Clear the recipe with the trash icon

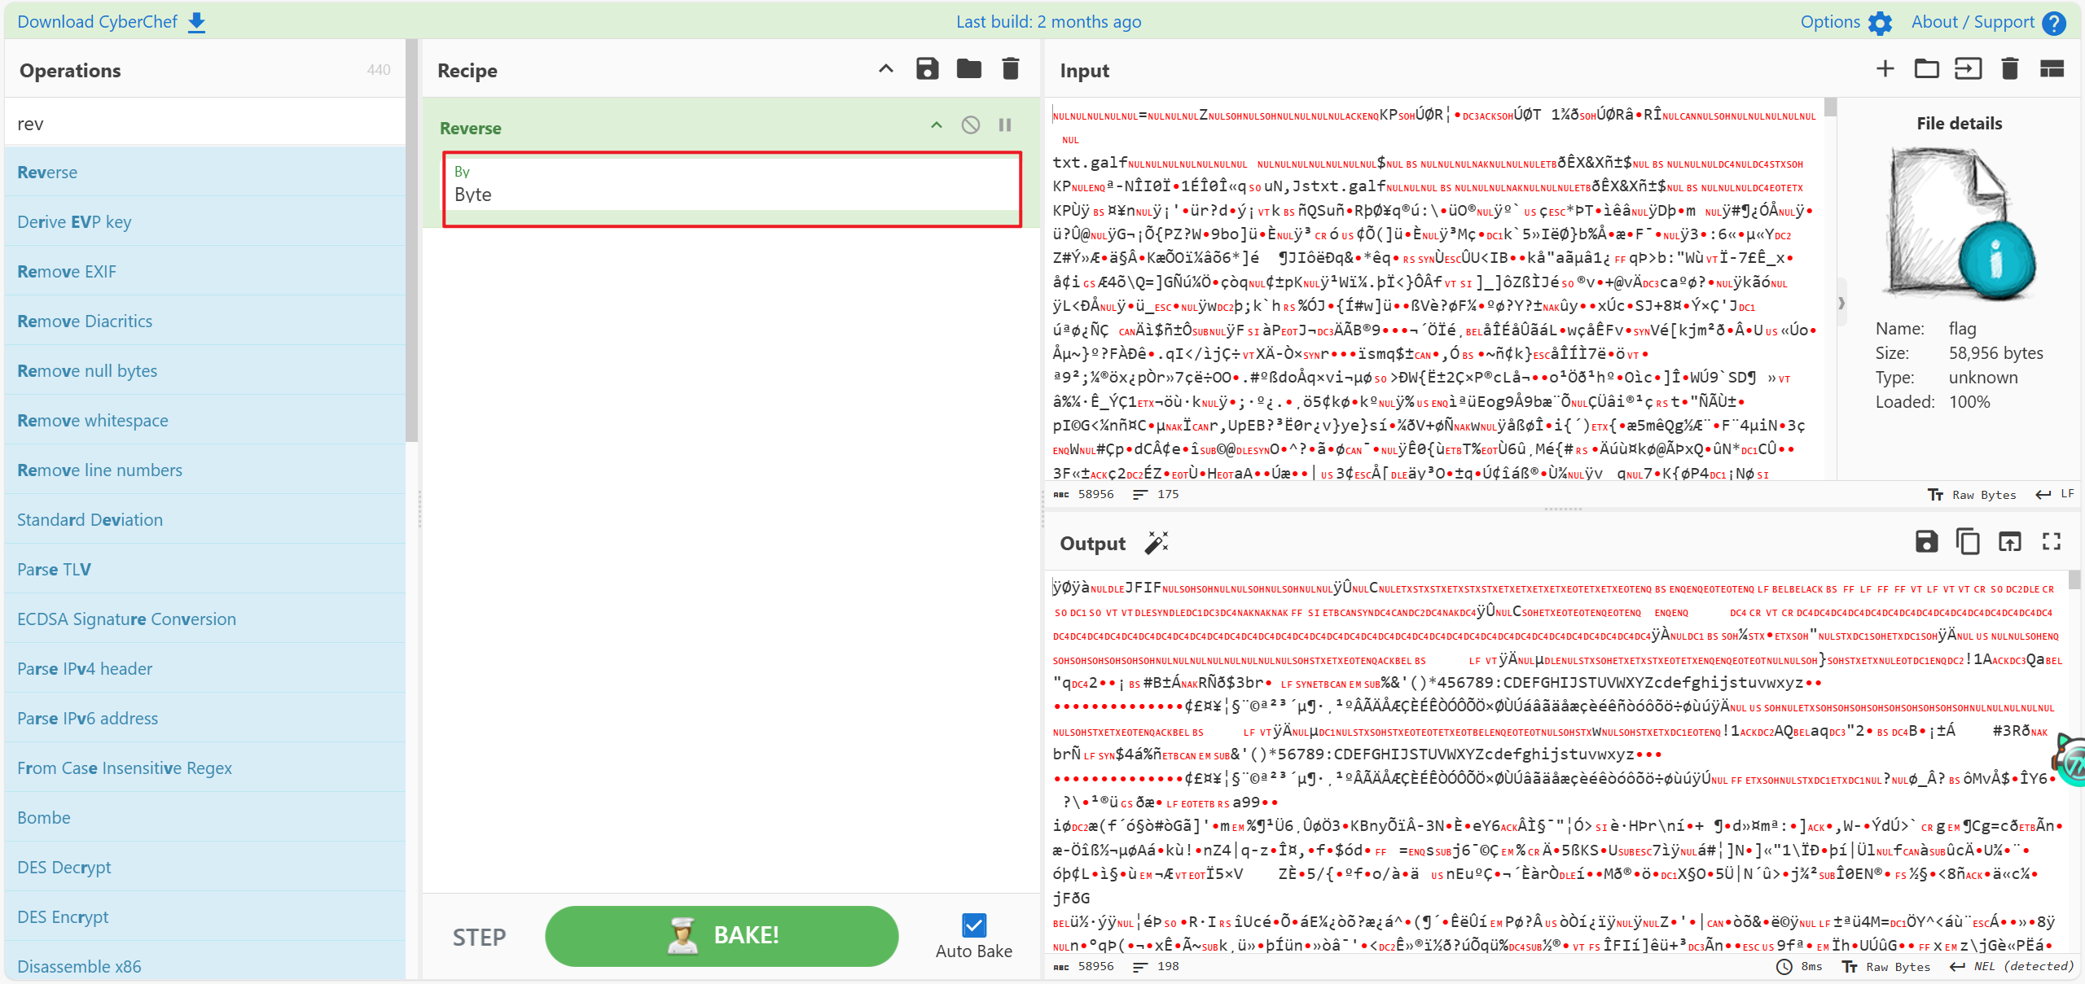click(1010, 69)
